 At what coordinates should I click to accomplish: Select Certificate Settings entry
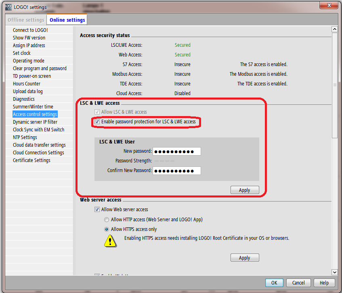31,160
